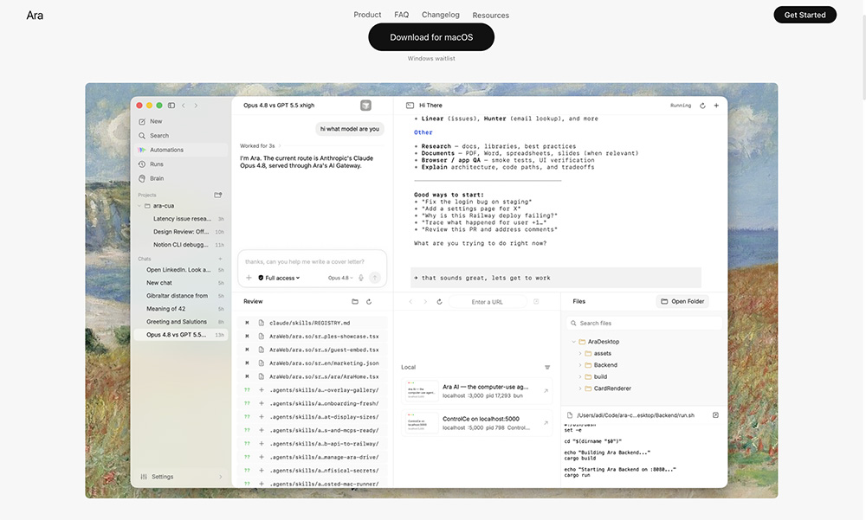Open Latency issue research chat
This screenshot has height=520, width=866.
tap(181, 219)
